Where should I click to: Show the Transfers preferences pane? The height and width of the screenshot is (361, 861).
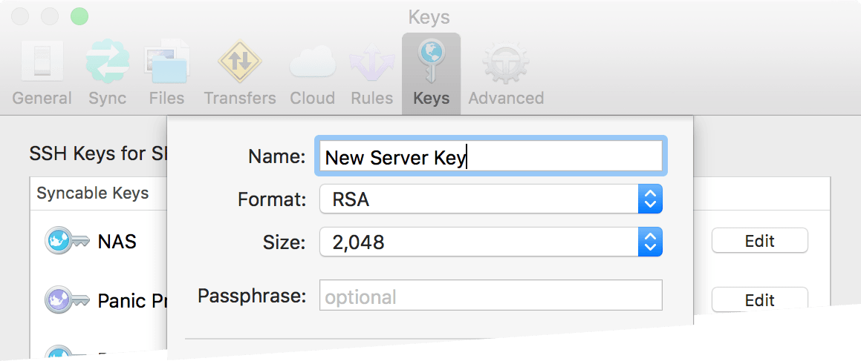pyautogui.click(x=239, y=73)
